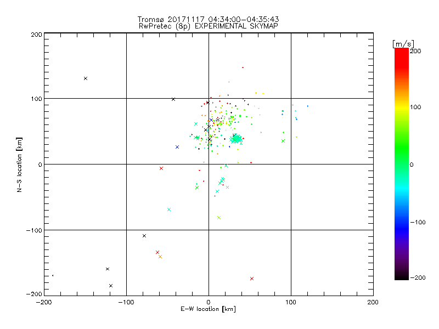Select the '[m/s]' colorbar unit label
Screen dimensions: 439x329
point(403,44)
